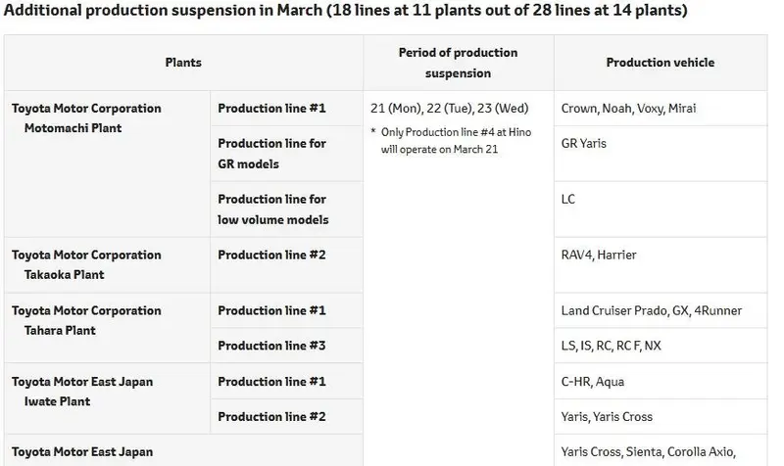Click the 'RAV4, Harrier' cell

(x=661, y=264)
